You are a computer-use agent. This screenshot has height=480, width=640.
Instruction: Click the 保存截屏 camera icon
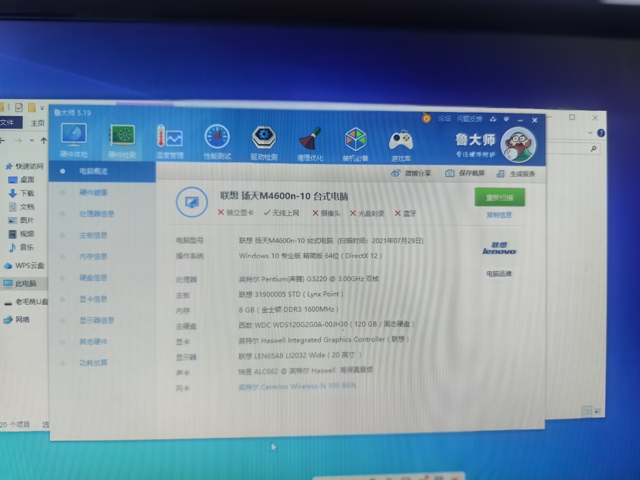click(450, 173)
